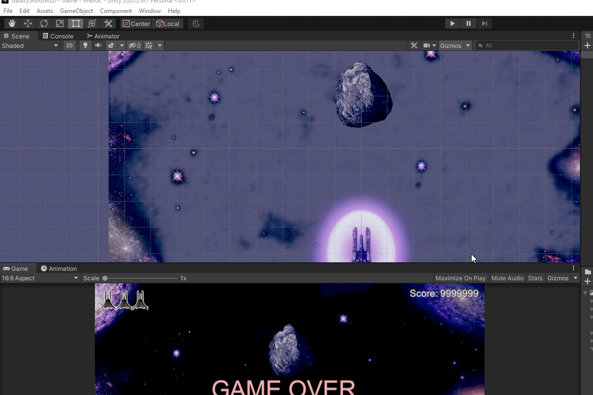This screenshot has height=395, width=593.
Task: Open the Assets menu
Action: (x=44, y=11)
